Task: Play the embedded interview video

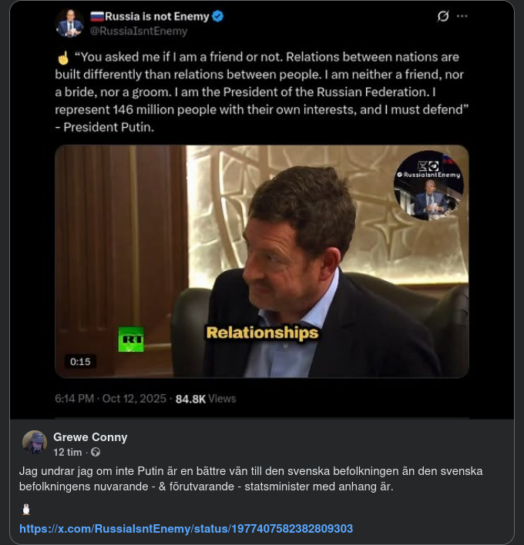Action: [x=261, y=261]
